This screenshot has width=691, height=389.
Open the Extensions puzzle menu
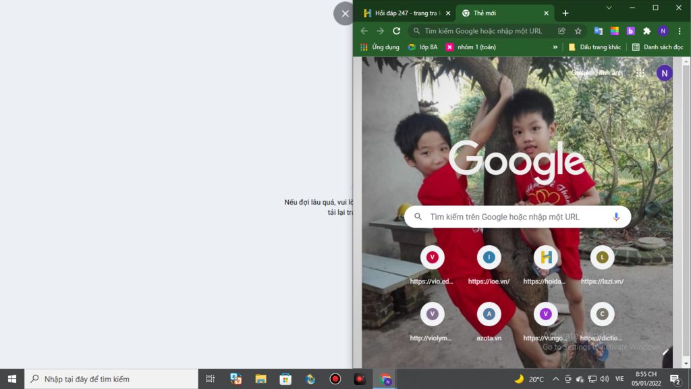click(646, 31)
